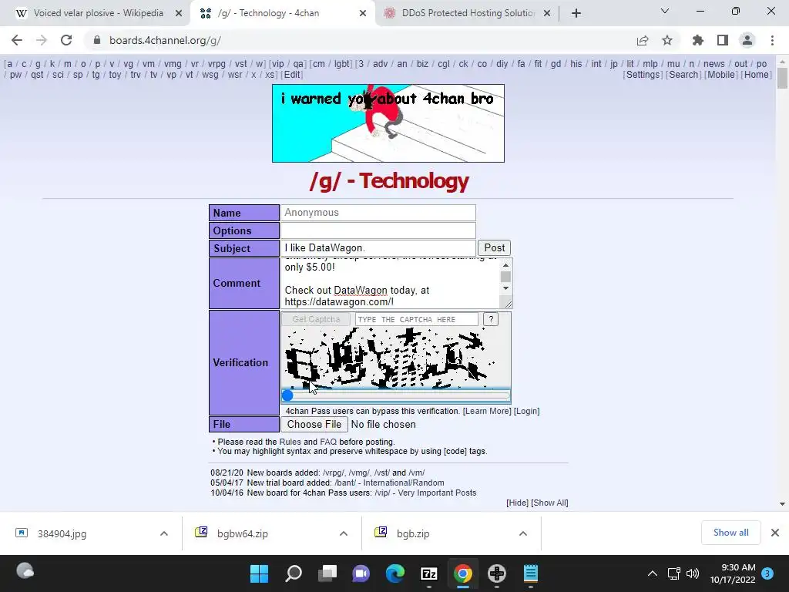Open the FAQ link
Screen dimensions: 789x592
[x=328, y=442]
